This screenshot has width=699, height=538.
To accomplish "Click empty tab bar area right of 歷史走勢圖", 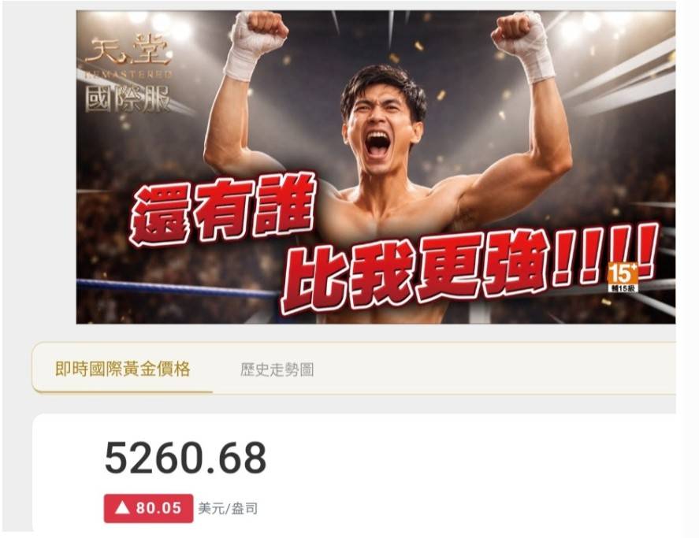I will tap(495, 369).
